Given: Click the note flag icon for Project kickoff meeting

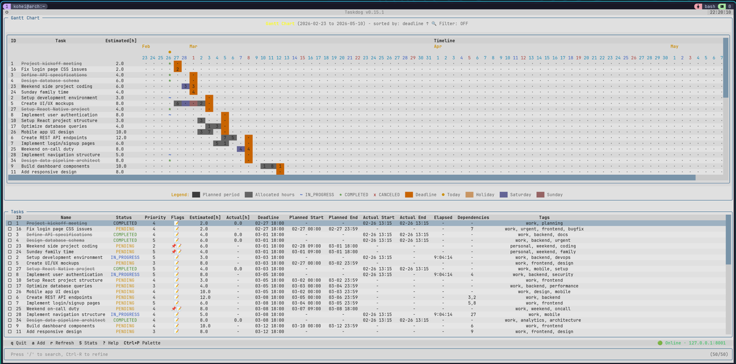Looking at the screenshot, I should [x=177, y=223].
